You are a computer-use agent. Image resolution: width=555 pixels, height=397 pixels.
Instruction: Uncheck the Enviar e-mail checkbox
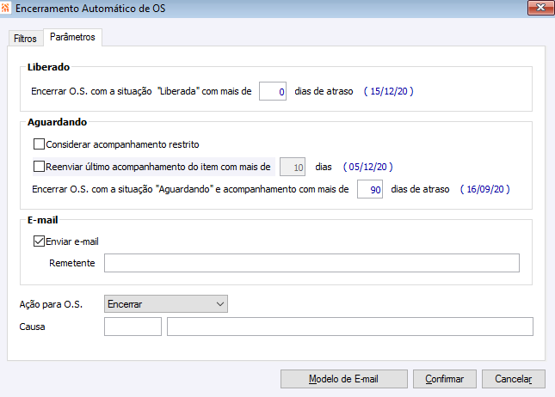(39, 241)
